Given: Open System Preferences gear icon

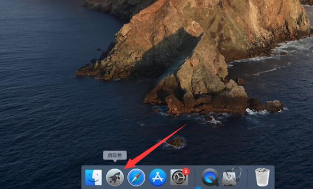Looking at the screenshot, I should pyautogui.click(x=179, y=178).
